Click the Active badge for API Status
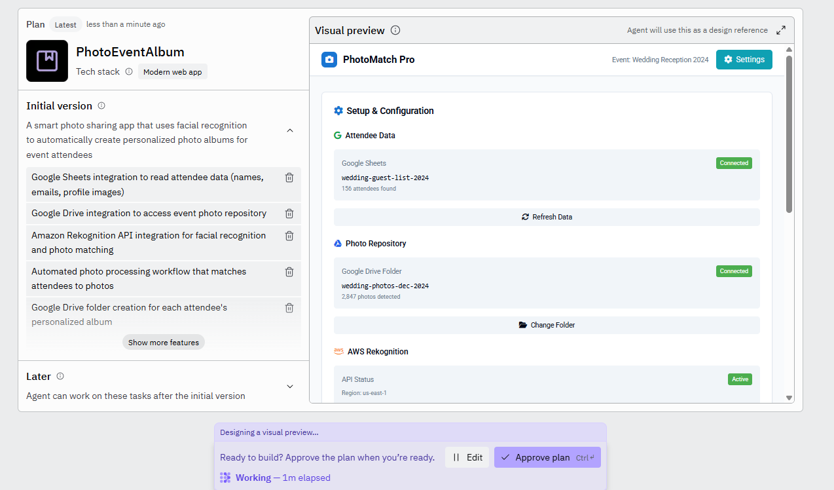 coord(740,379)
